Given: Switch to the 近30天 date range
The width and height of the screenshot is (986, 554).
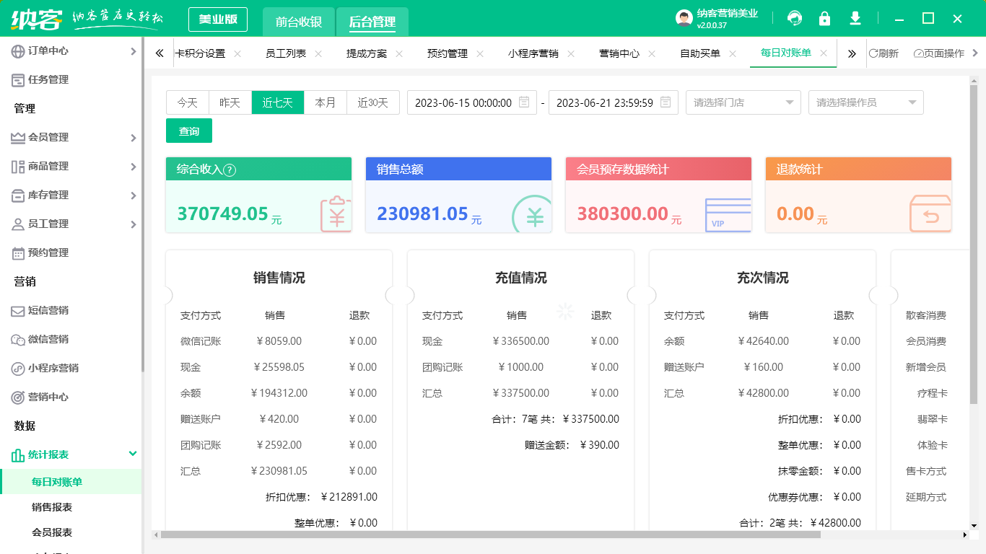Looking at the screenshot, I should coord(372,102).
